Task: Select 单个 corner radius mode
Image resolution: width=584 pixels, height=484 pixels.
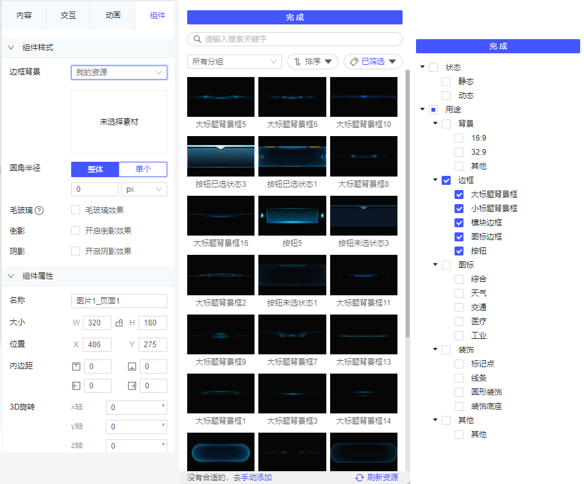Action: pyautogui.click(x=143, y=169)
